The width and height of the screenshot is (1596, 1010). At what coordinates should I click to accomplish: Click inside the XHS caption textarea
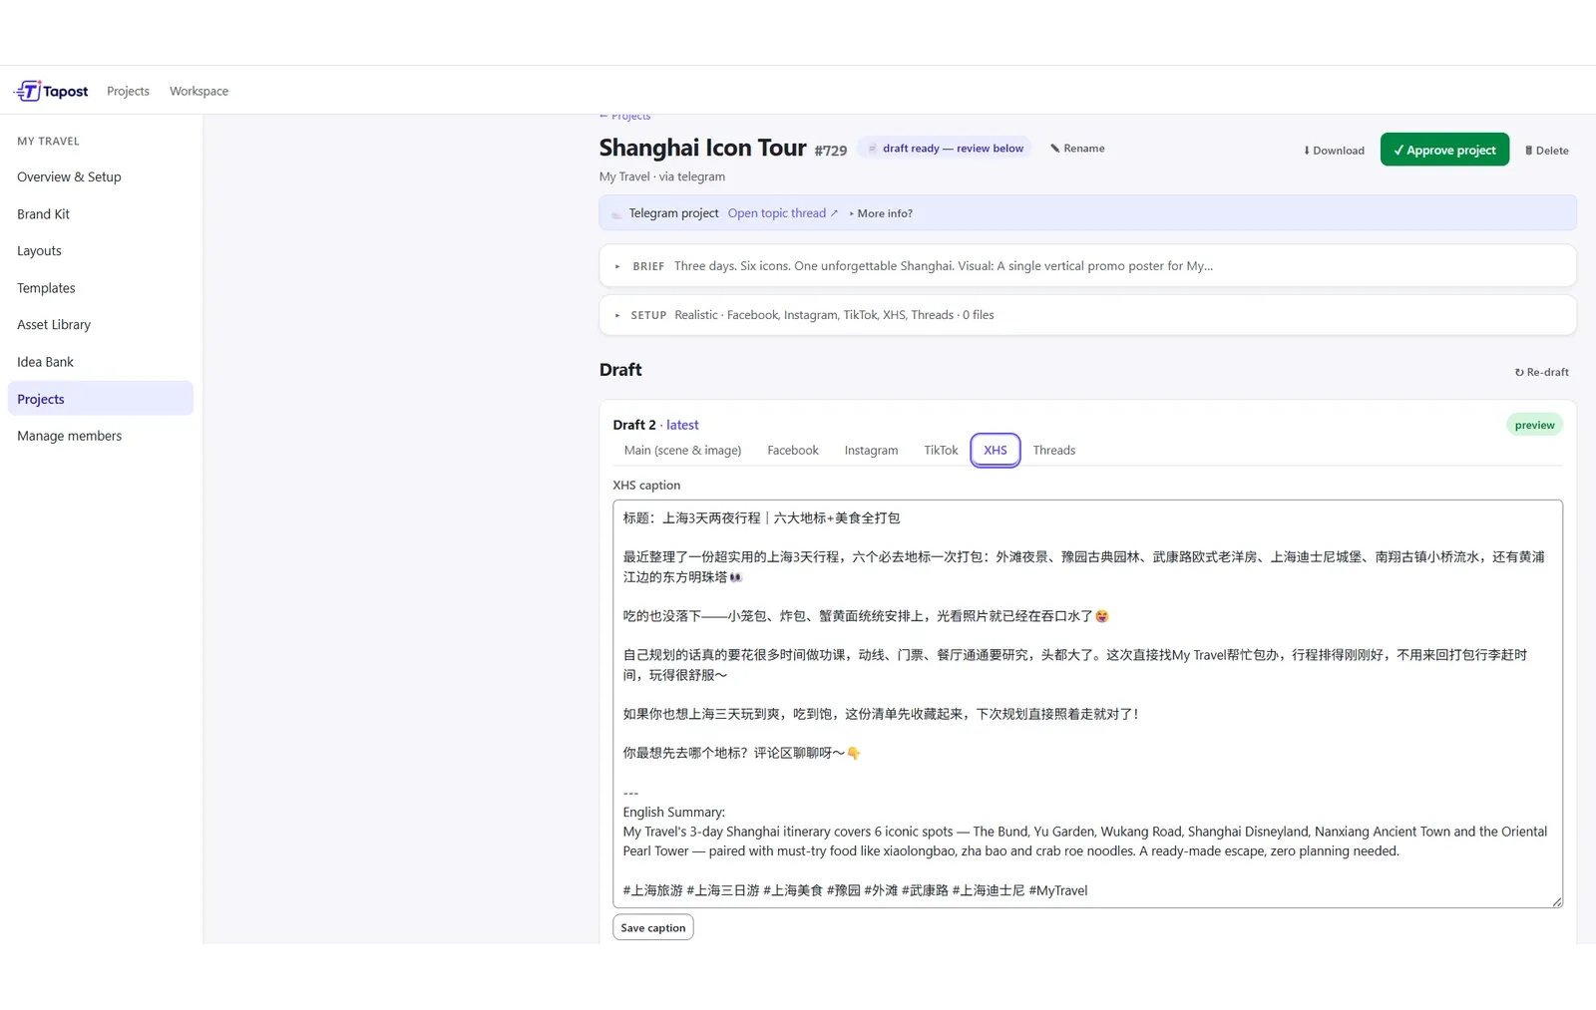pyautogui.click(x=1087, y=704)
